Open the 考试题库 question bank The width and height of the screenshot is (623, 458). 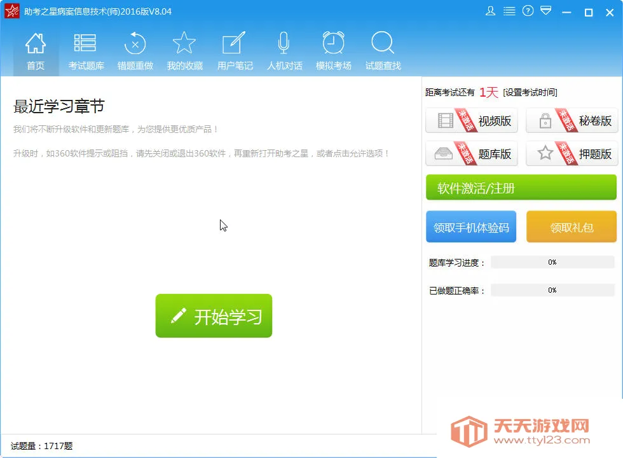click(x=85, y=52)
